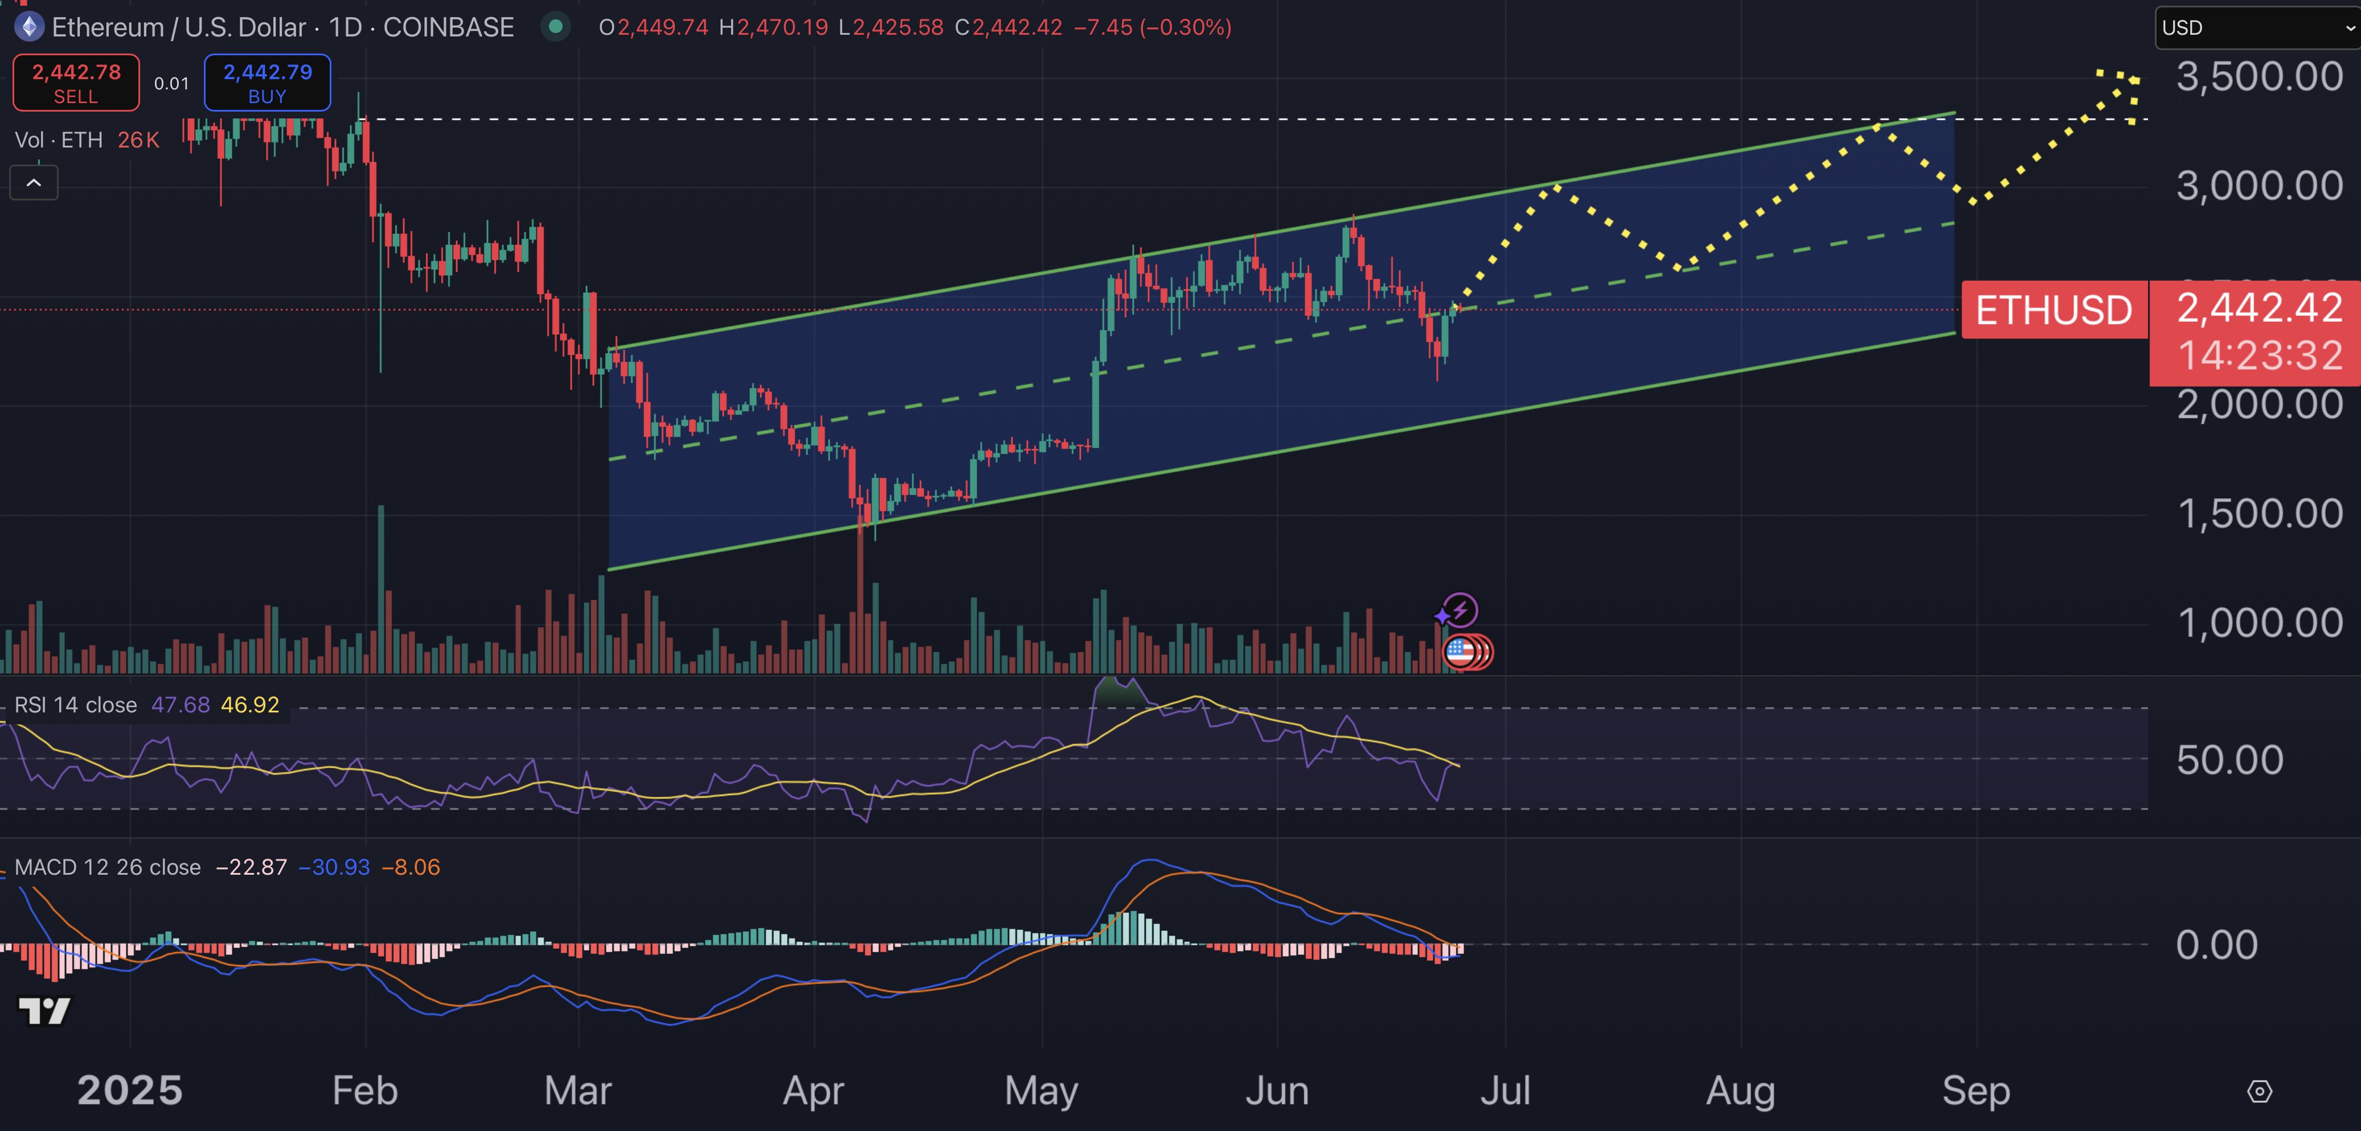The image size is (2361, 1131).
Task: Toggle the RSI 14 close indicator
Action: pos(74,705)
